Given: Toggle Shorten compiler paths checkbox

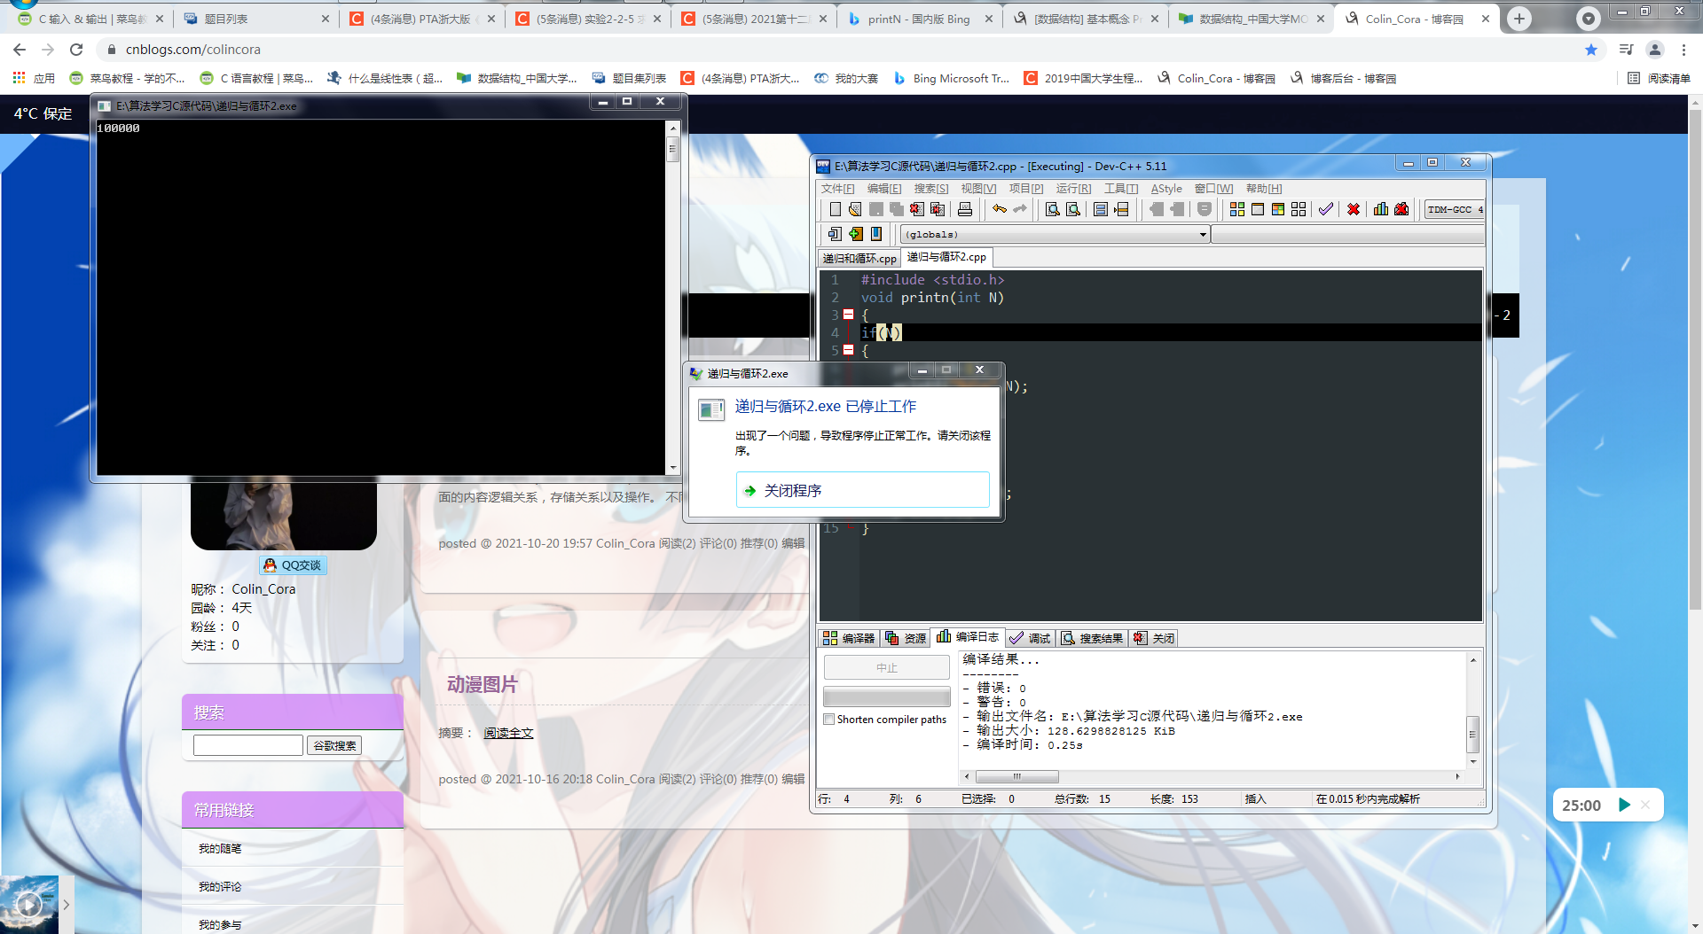Looking at the screenshot, I should (829, 720).
